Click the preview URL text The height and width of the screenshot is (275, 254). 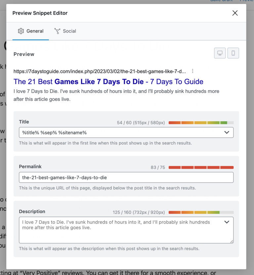point(99,71)
